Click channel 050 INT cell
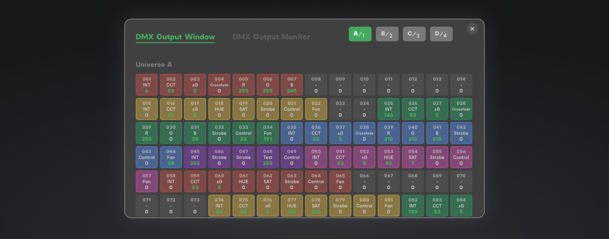The height and width of the screenshot is (239, 609). (316, 157)
